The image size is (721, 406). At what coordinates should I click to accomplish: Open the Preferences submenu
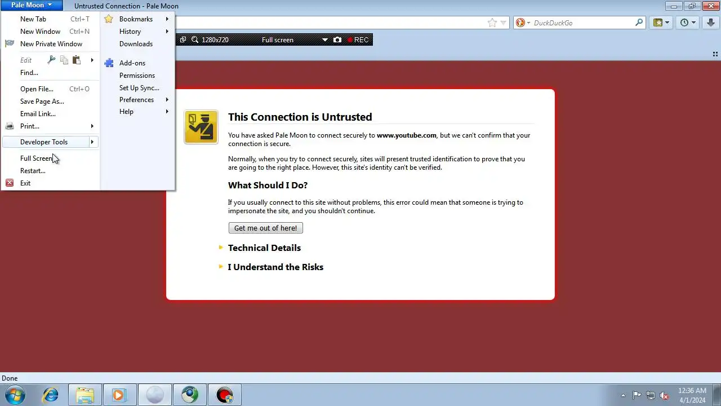[137, 100]
